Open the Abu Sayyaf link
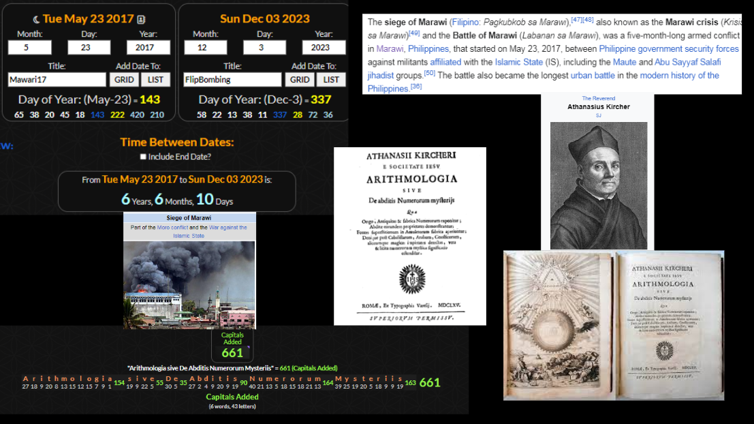 pyautogui.click(x=675, y=62)
